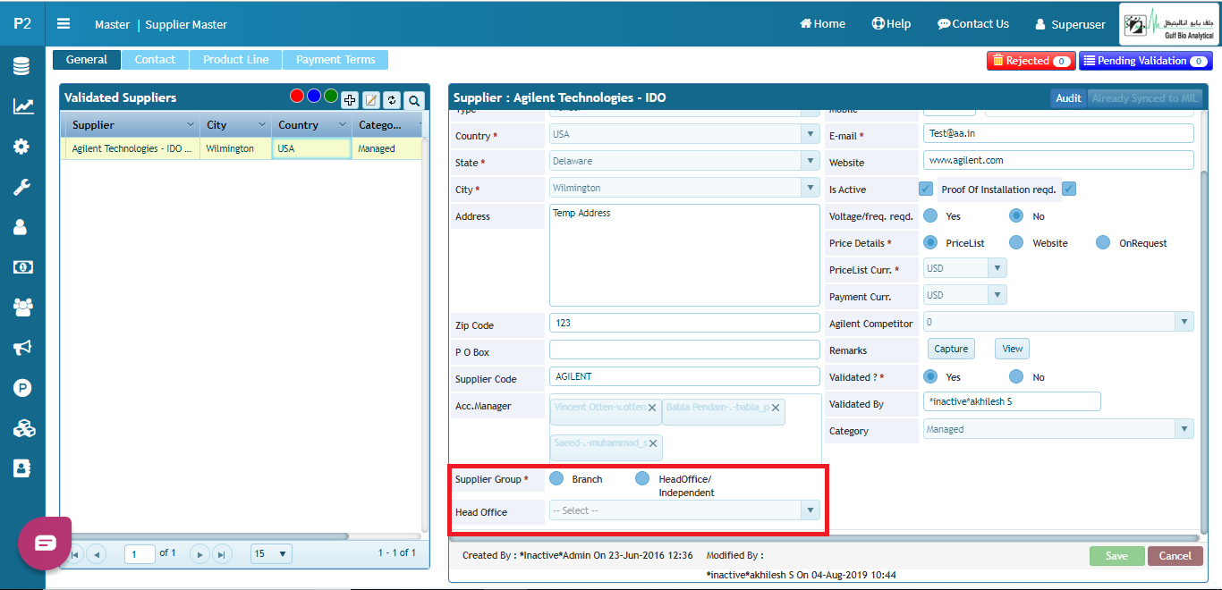Open the City dropdown
This screenshot has width=1222, height=590.
point(810,188)
